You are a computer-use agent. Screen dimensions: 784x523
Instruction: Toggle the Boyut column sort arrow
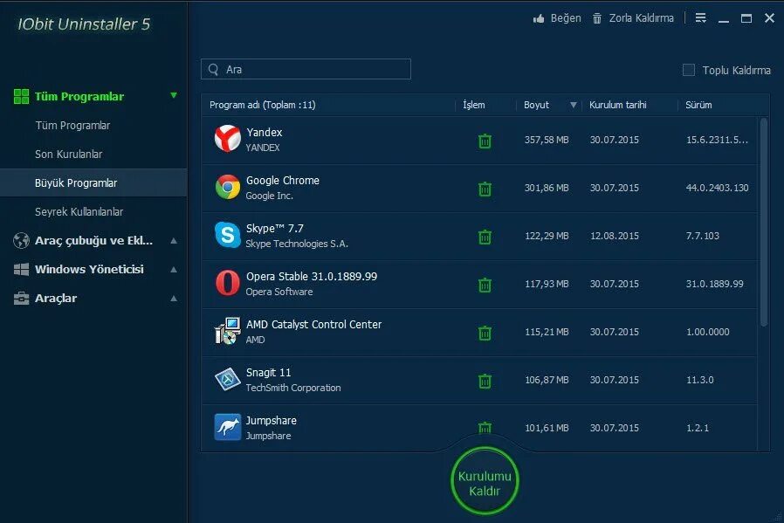[574, 105]
